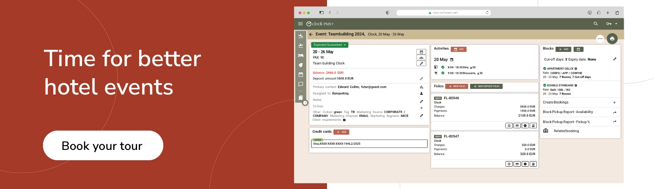Click the event dates calendar button
The image size is (654, 189).
click(421, 52)
